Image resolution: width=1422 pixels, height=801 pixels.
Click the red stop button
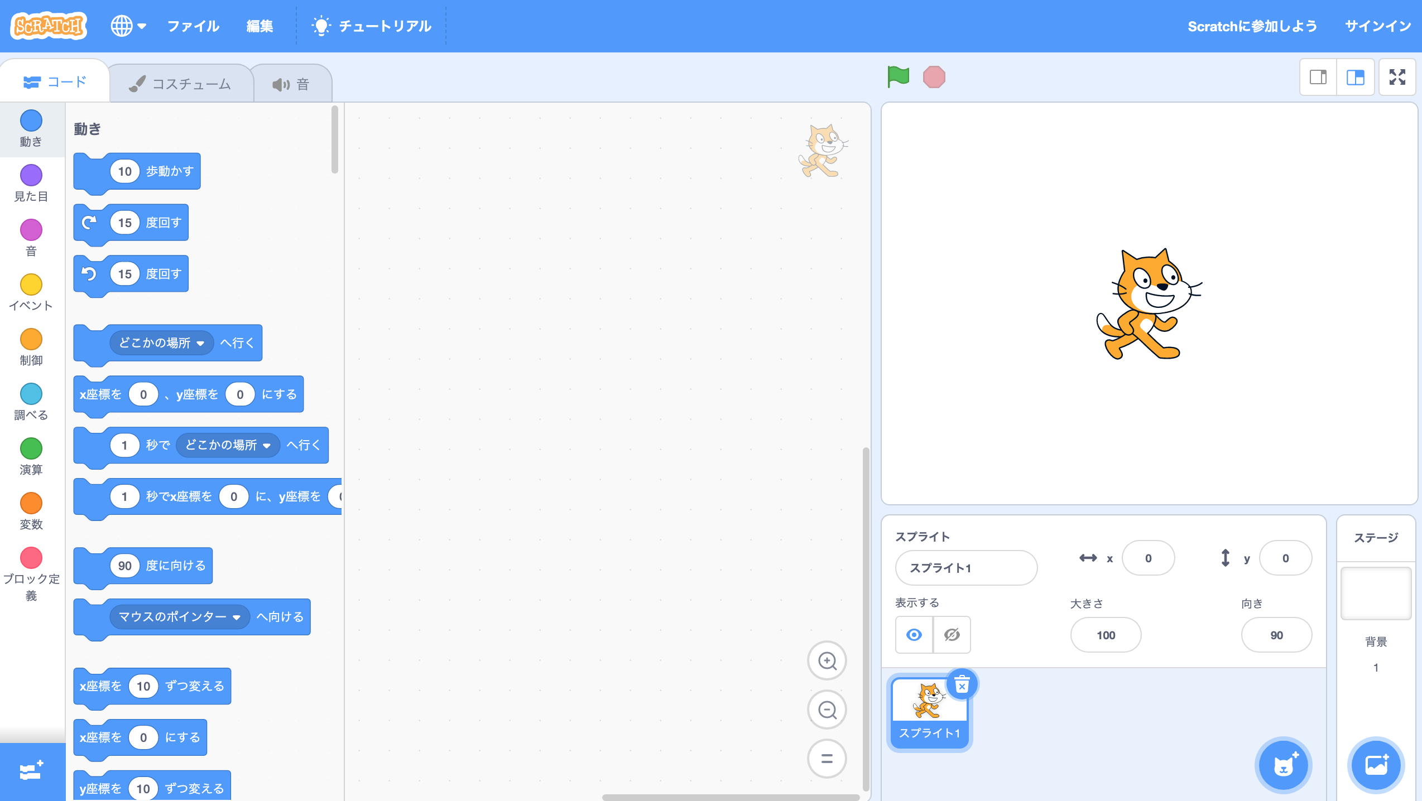click(934, 77)
